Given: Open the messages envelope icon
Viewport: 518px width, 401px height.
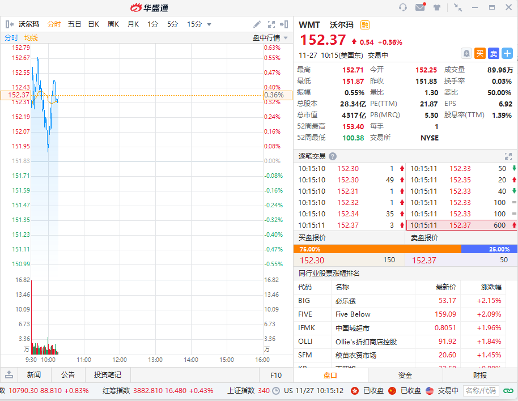Looking at the screenshot, I should (x=420, y=7).
